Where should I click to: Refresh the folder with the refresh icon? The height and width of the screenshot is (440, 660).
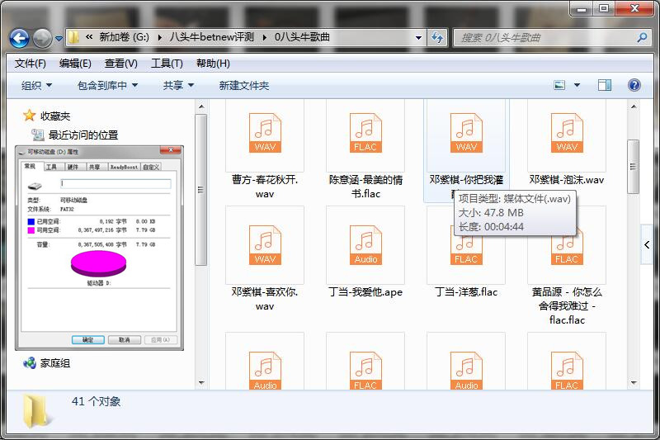tap(437, 37)
